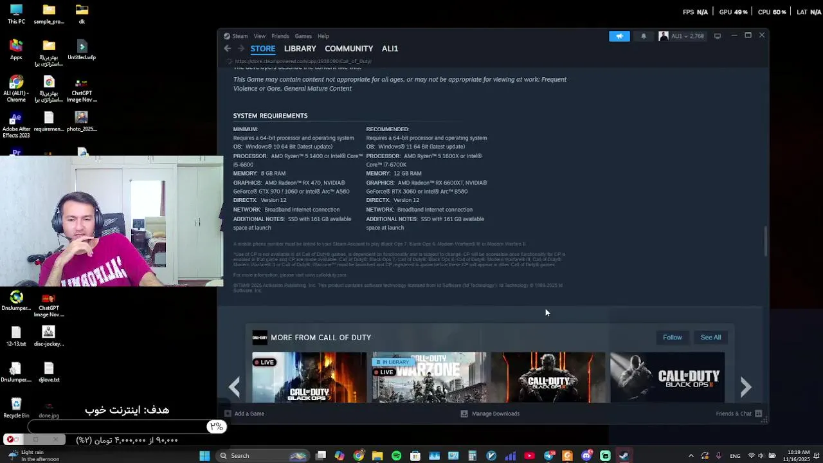Go to the COMMUNITY tab
This screenshot has width=823, height=463.
[x=348, y=49]
